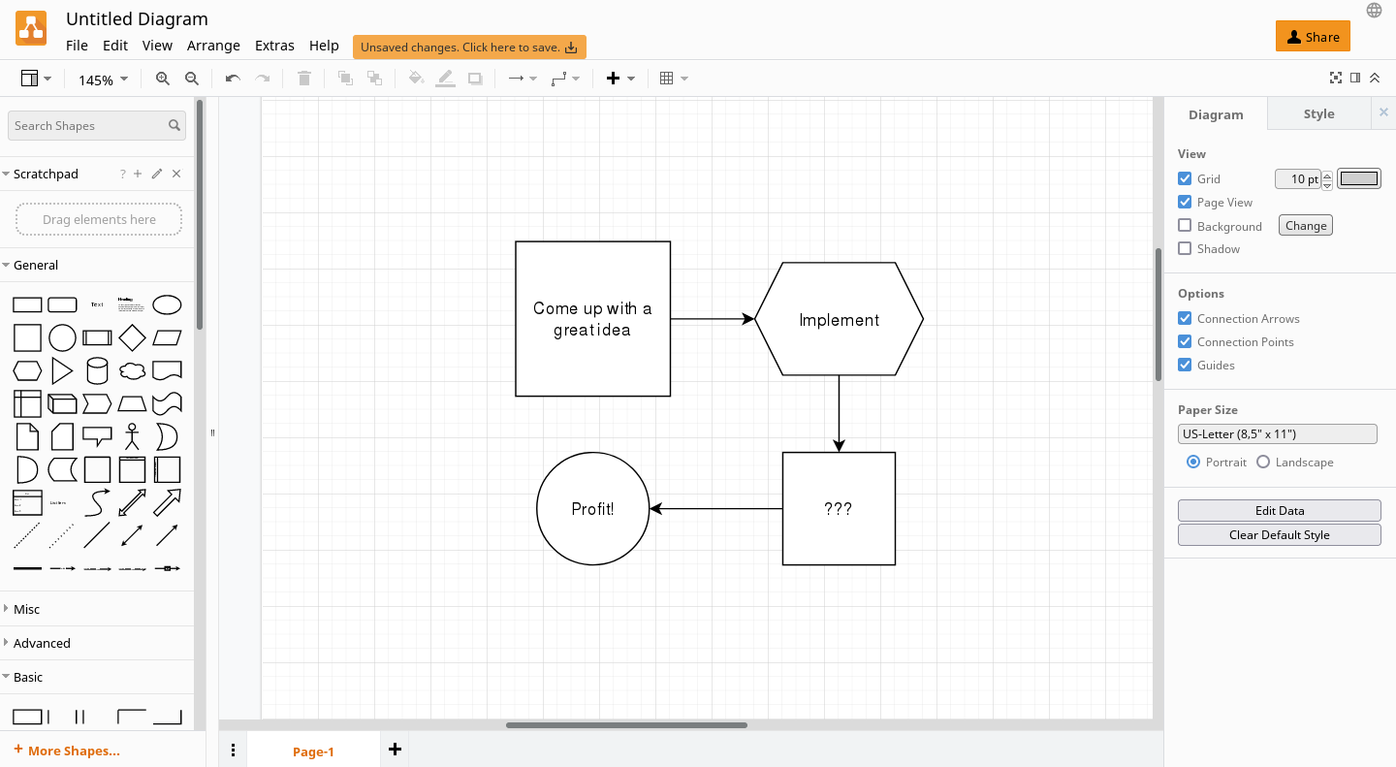Open the Fill Color tool in the toolbar

tap(416, 79)
